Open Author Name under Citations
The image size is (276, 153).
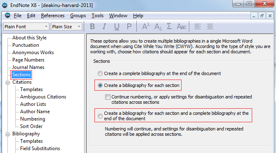point(35,112)
